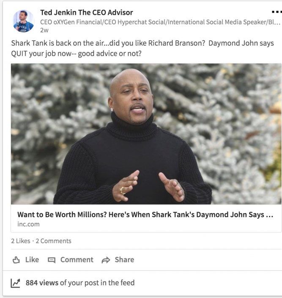
Task: Click the analytics chart icon beside views
Action: pos(15,283)
